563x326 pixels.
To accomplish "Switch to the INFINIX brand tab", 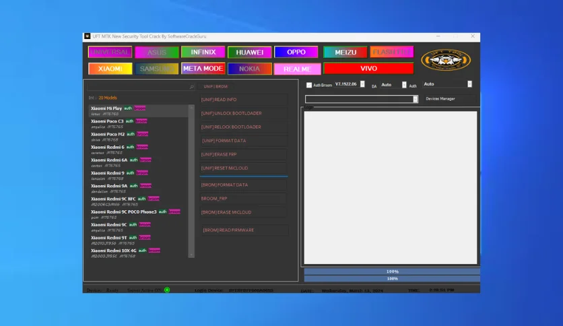I will click(x=203, y=52).
